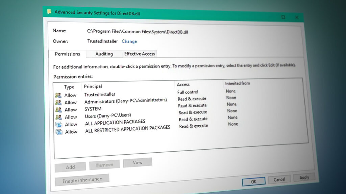The height and width of the screenshot is (194, 346).
Task: Open the Effective Access tab
Action: (139, 54)
